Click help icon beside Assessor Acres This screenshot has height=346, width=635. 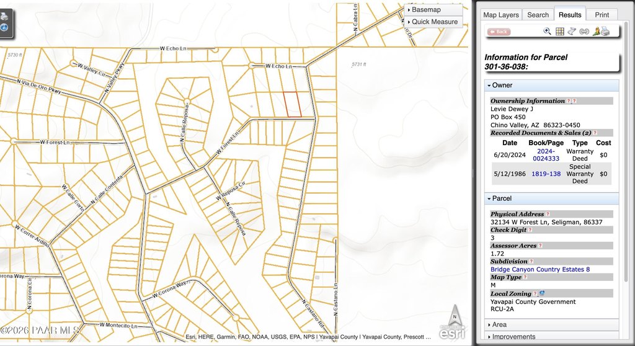point(540,246)
